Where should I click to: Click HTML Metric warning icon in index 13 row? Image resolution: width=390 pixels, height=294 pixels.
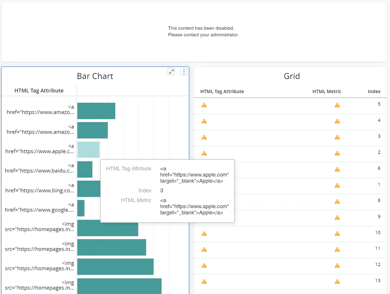337,282
